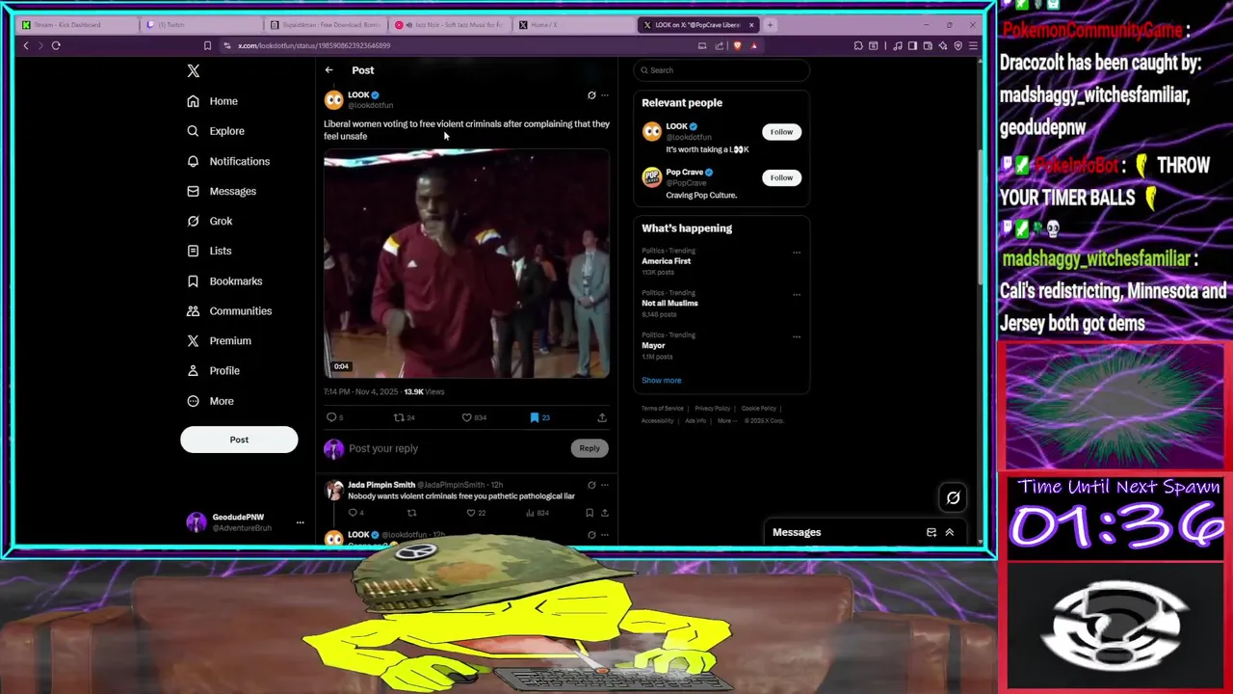
Task: Expand the Messages drawer arrows
Action: (x=949, y=532)
